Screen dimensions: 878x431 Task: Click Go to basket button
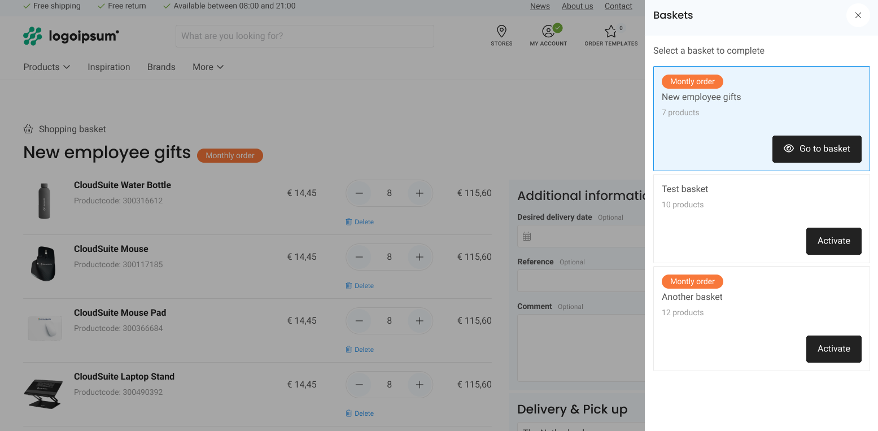(x=816, y=149)
